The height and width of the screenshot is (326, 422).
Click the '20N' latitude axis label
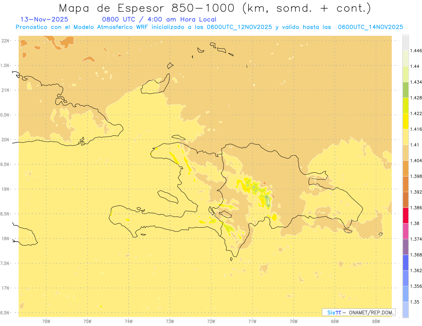[x=6, y=140]
